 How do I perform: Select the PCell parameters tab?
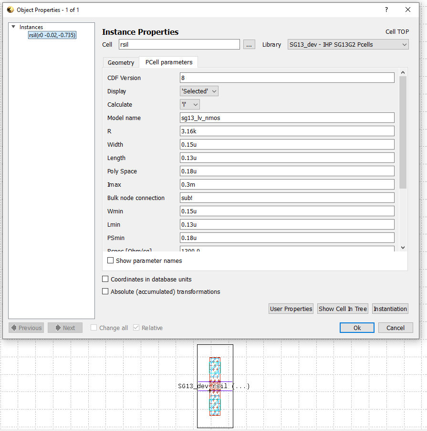(x=169, y=62)
